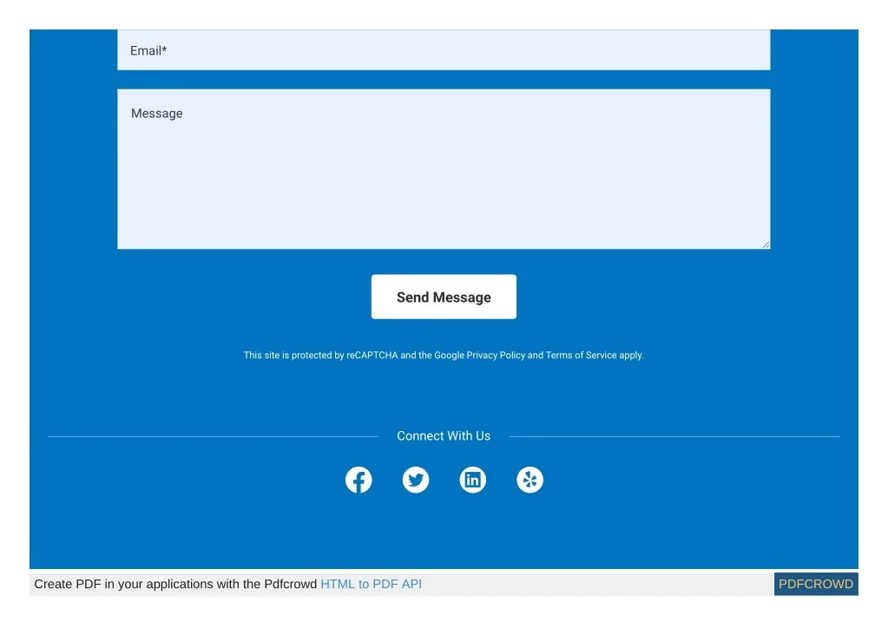Open the Facebook social icon

click(x=358, y=480)
